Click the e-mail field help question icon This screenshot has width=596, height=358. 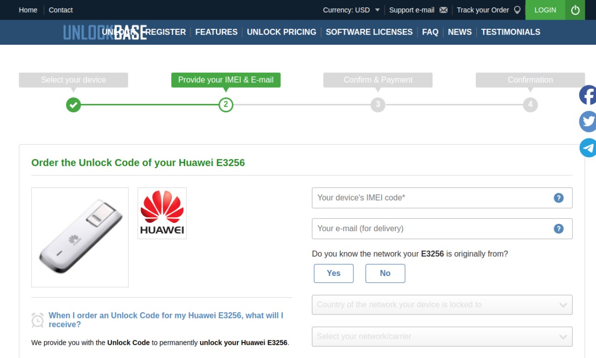pos(558,228)
